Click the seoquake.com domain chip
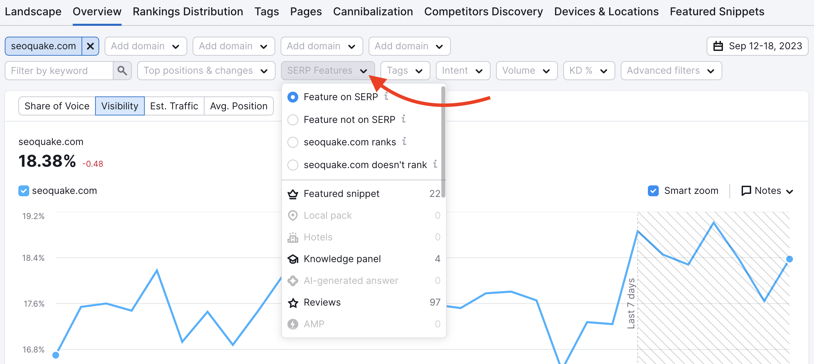The height and width of the screenshot is (364, 814). [x=43, y=46]
